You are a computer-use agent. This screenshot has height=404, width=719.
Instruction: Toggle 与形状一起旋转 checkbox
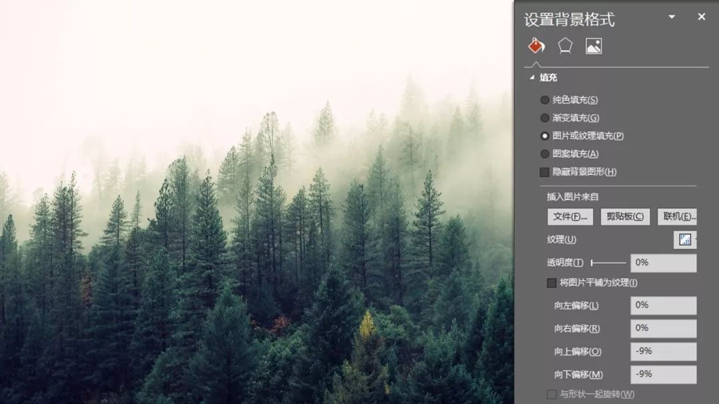pos(552,394)
